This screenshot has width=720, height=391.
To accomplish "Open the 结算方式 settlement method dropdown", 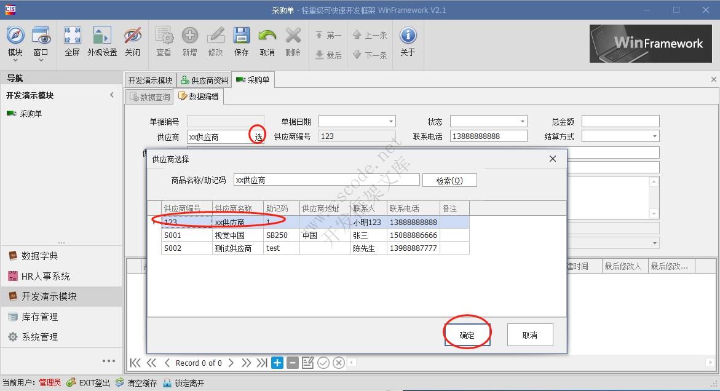I will pos(655,136).
